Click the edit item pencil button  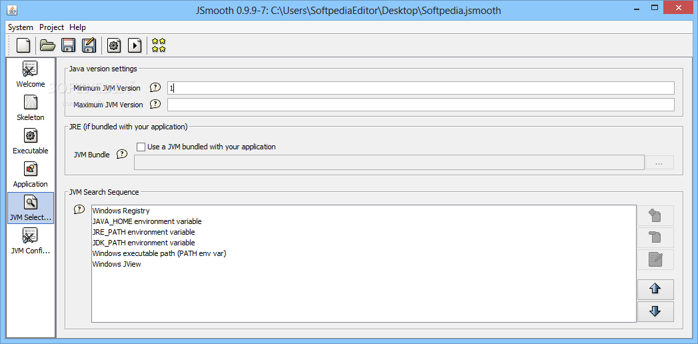pos(655,259)
